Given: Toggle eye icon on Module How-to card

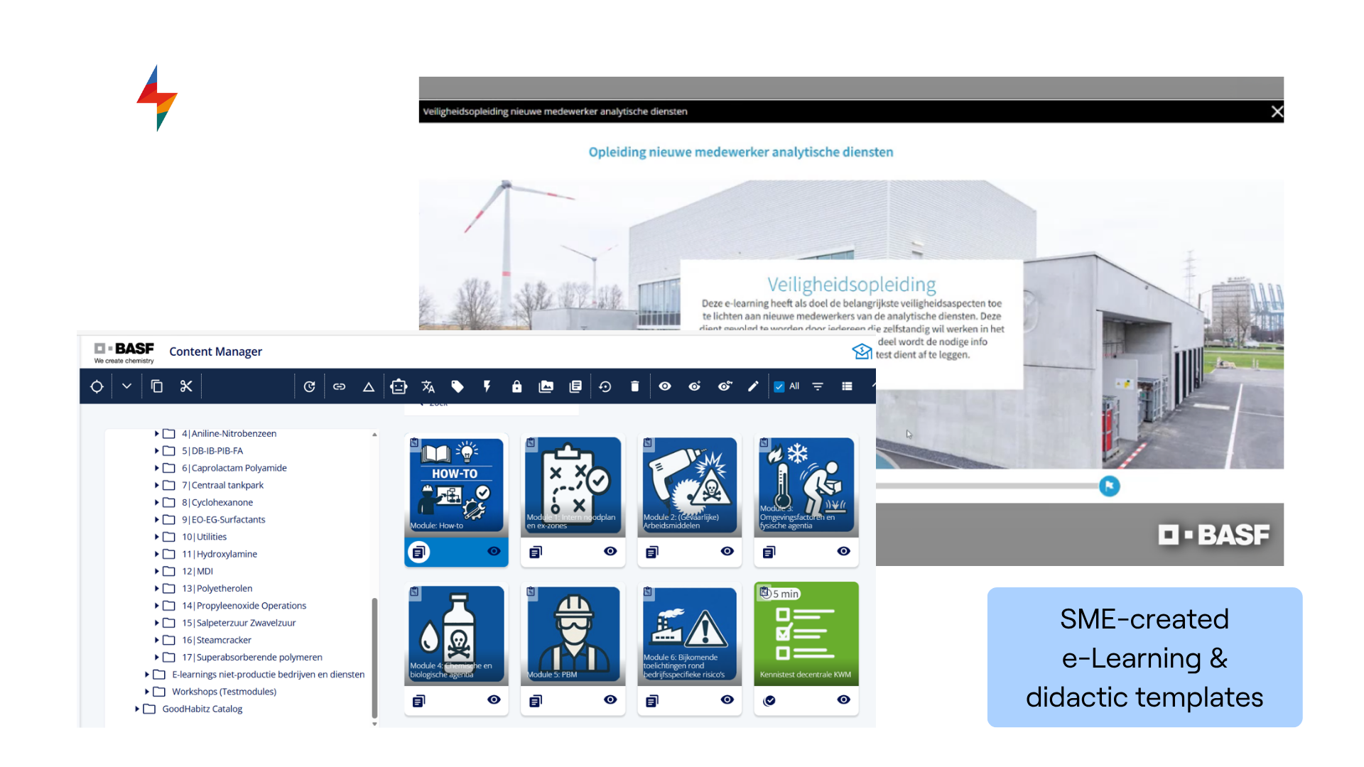Looking at the screenshot, I should pos(494,551).
